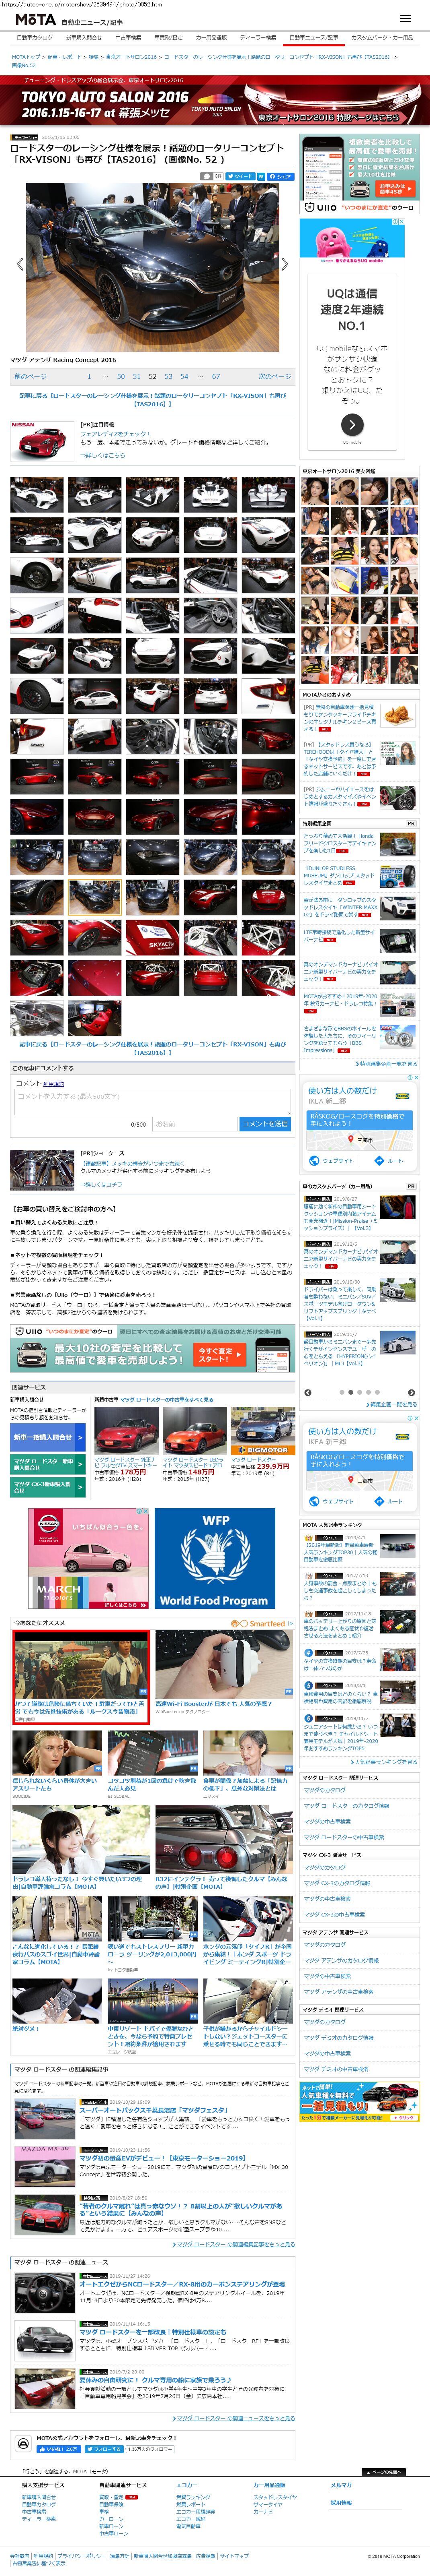Click the MOTA logo in the header
This screenshot has width=430, height=2576.
(x=35, y=19)
